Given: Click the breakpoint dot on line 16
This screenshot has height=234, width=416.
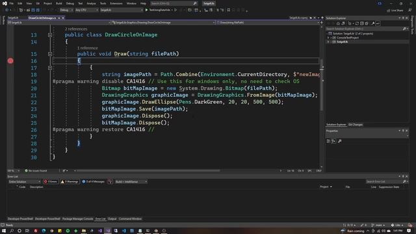Looking at the screenshot, I should [x=10, y=61].
